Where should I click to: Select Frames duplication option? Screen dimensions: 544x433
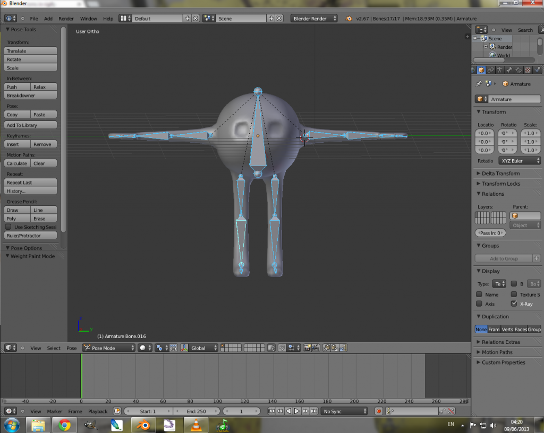click(x=494, y=330)
